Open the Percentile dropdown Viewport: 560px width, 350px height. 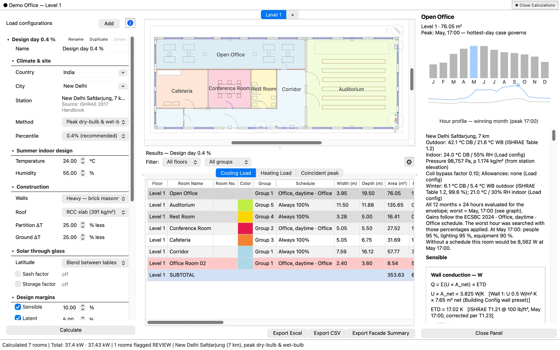pyautogui.click(x=95, y=136)
